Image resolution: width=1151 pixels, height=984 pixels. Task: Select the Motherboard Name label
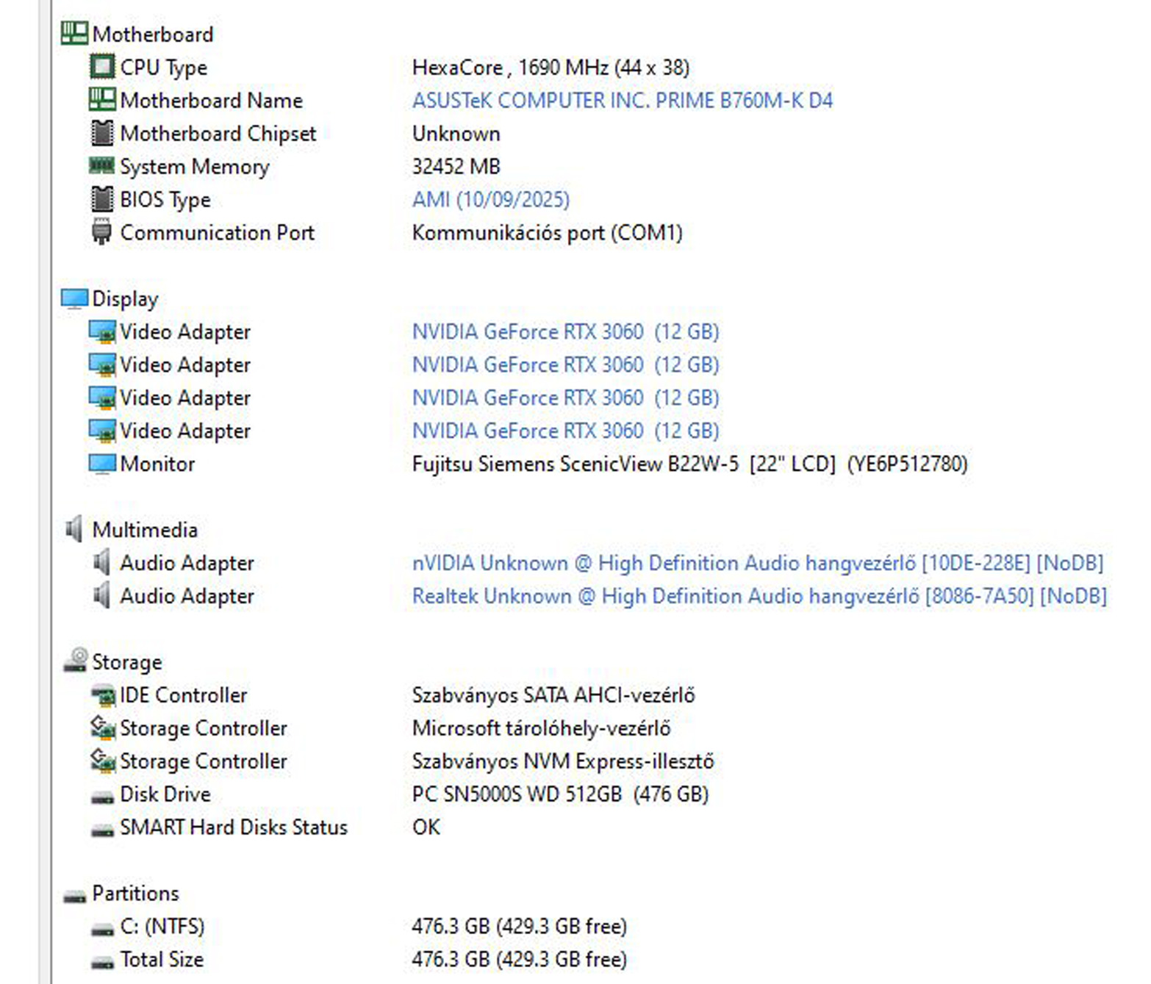tap(212, 100)
